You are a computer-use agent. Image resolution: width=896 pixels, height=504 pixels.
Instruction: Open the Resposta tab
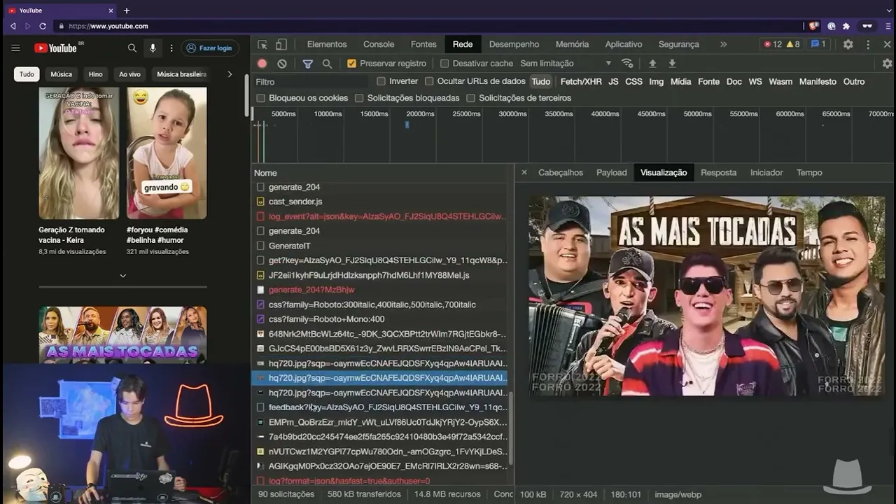pos(719,172)
